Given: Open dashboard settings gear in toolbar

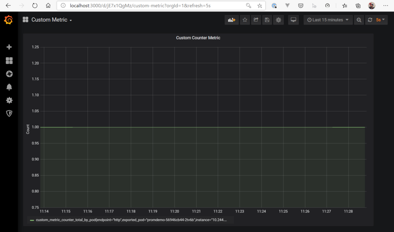Looking at the screenshot, I should [x=278, y=20].
